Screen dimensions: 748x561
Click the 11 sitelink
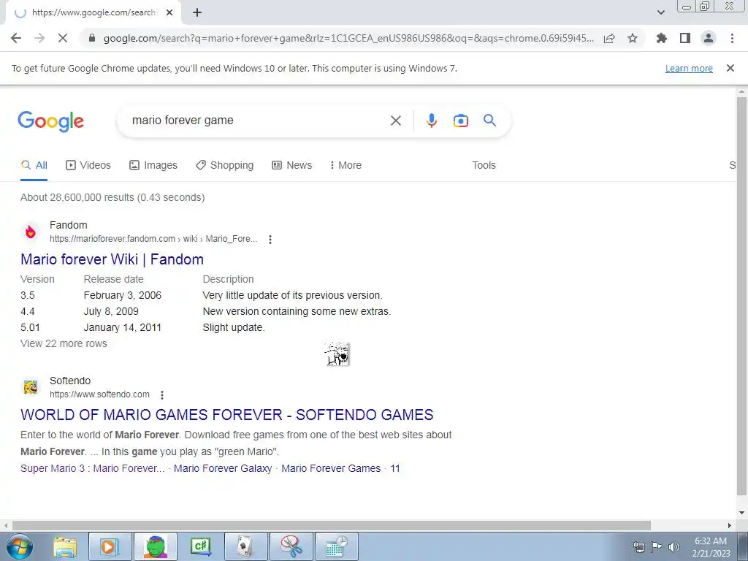click(395, 468)
